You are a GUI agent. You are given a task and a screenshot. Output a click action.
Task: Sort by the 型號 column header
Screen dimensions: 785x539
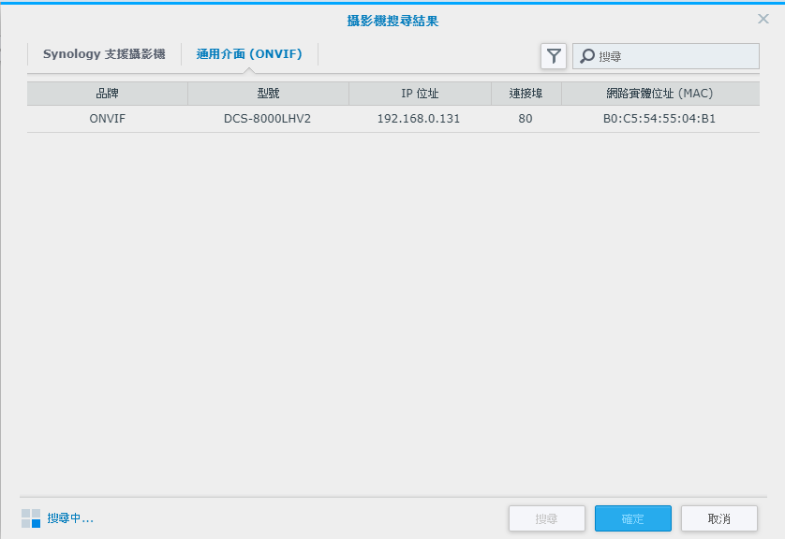(268, 94)
